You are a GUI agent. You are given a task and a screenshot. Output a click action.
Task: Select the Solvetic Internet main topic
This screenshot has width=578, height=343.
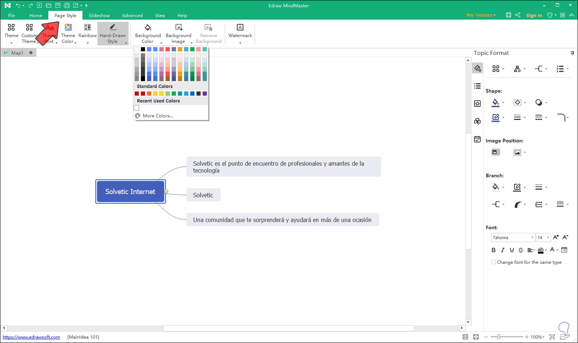coord(130,191)
